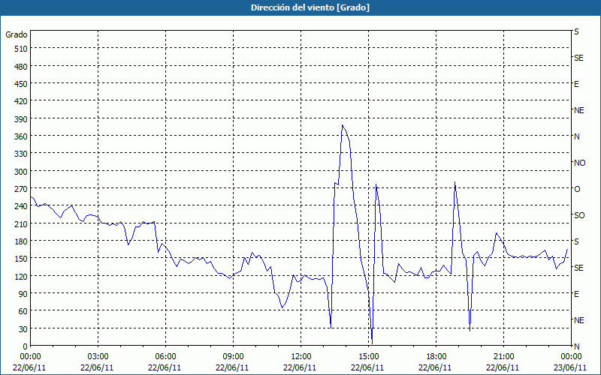Click the 22/06/11 date under 12:00
The height and width of the screenshot is (375, 601).
(300, 367)
